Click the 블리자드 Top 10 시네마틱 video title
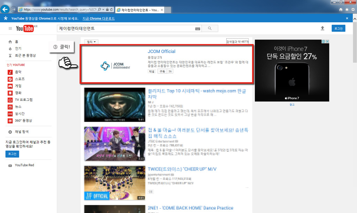 197,94
